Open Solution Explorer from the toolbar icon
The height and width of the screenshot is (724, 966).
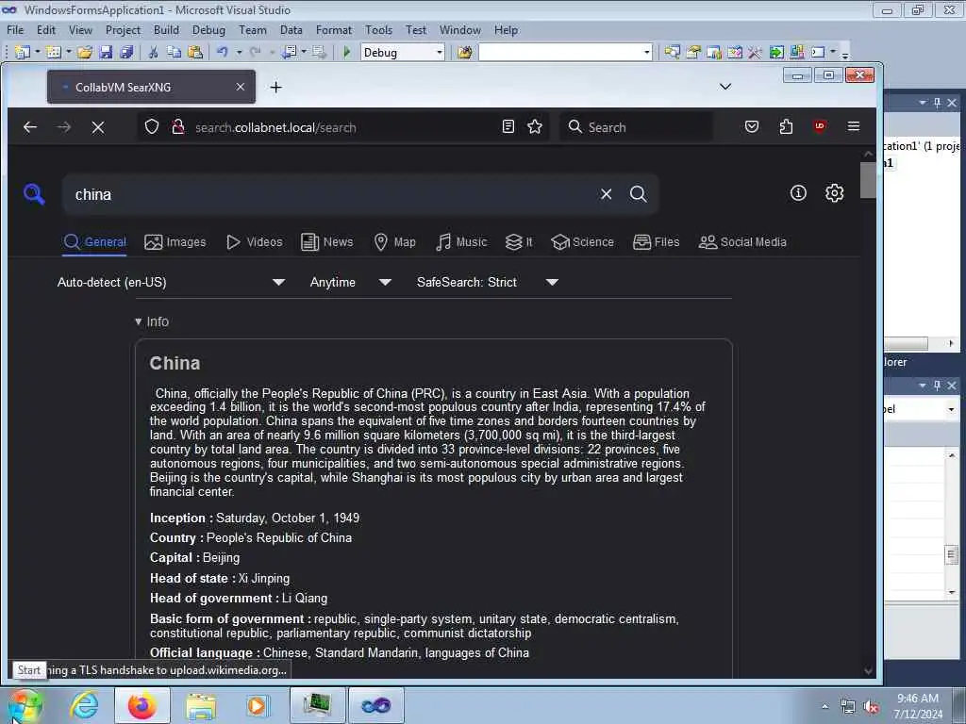672,53
